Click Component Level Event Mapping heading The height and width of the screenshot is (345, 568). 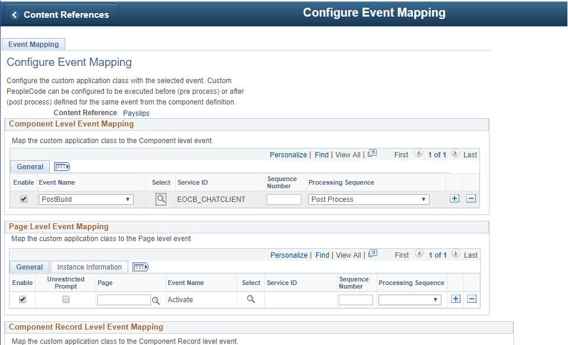pyautogui.click(x=71, y=124)
